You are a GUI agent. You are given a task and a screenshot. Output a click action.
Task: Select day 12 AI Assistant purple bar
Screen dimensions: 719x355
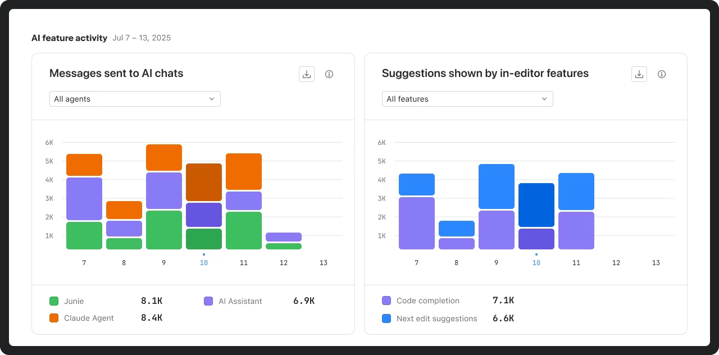[284, 237]
